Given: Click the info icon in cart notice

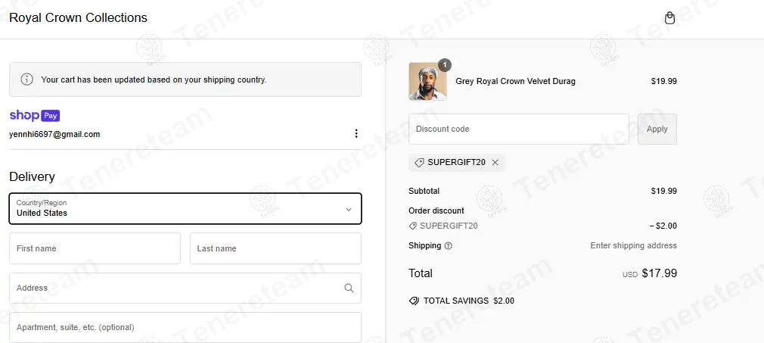Looking at the screenshot, I should tap(26, 80).
